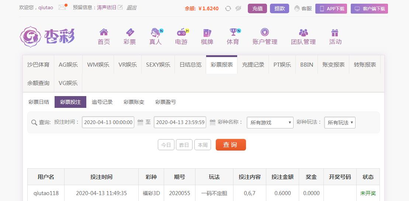Switch to BBIN tab
Viewport: 409px width, 201px height.
pos(307,64)
